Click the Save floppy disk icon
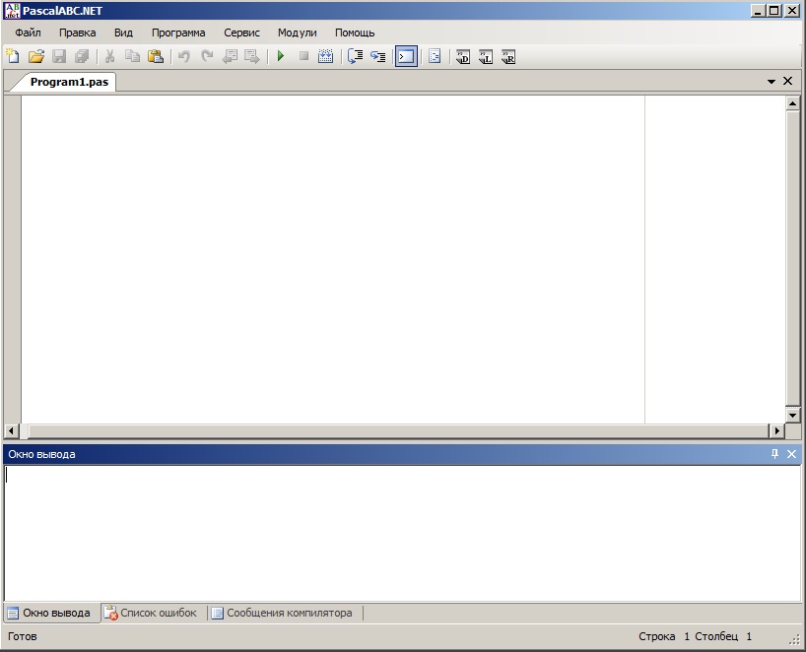The height and width of the screenshot is (652, 806). click(59, 56)
